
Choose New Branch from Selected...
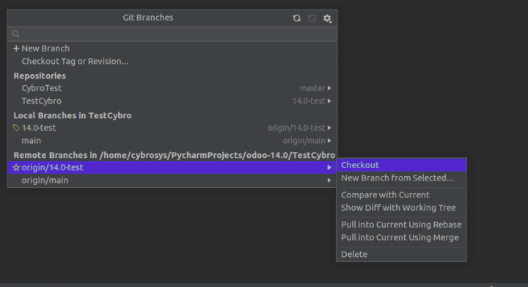[x=401, y=178]
